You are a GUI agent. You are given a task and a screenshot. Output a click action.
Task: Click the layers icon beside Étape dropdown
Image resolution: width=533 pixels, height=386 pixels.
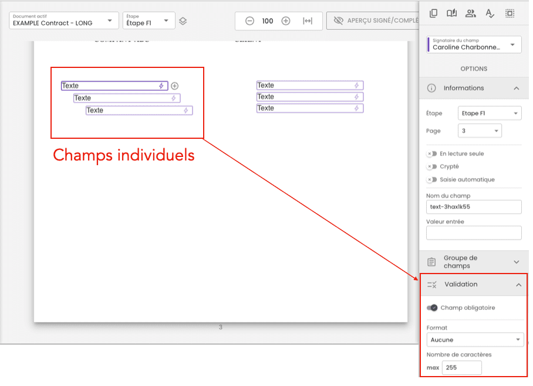coord(183,21)
